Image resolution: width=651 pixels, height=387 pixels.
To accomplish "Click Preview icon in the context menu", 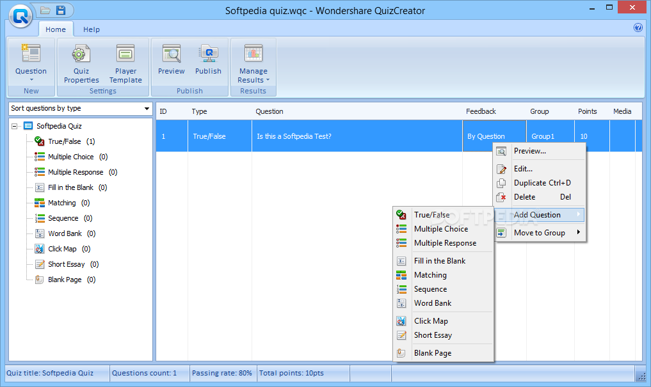I will point(502,152).
